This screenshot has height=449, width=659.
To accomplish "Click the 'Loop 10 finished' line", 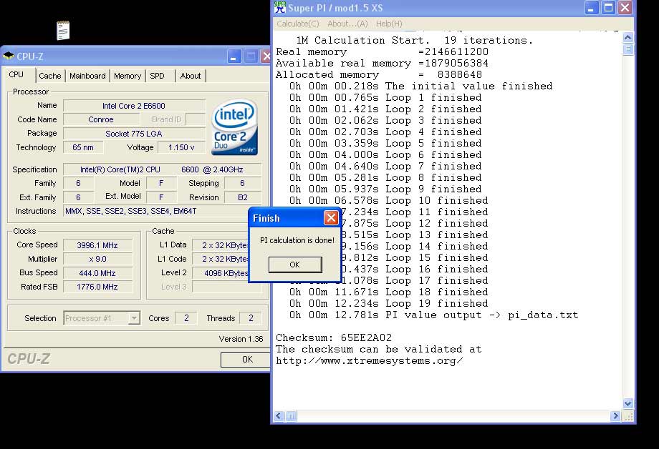I will [x=388, y=200].
